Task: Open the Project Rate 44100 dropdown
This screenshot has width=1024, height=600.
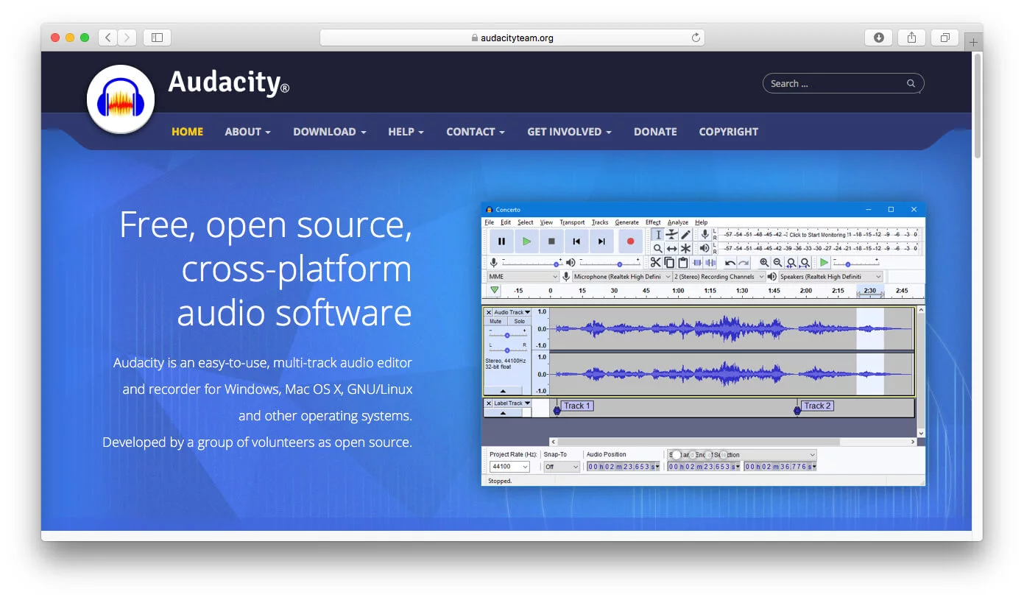Action: 509,467
